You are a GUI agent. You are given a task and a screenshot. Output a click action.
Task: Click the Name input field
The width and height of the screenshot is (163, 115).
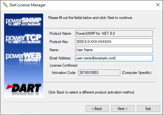click(114, 50)
